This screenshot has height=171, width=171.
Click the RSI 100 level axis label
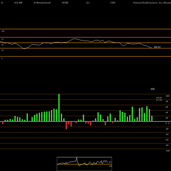tap(3, 31)
